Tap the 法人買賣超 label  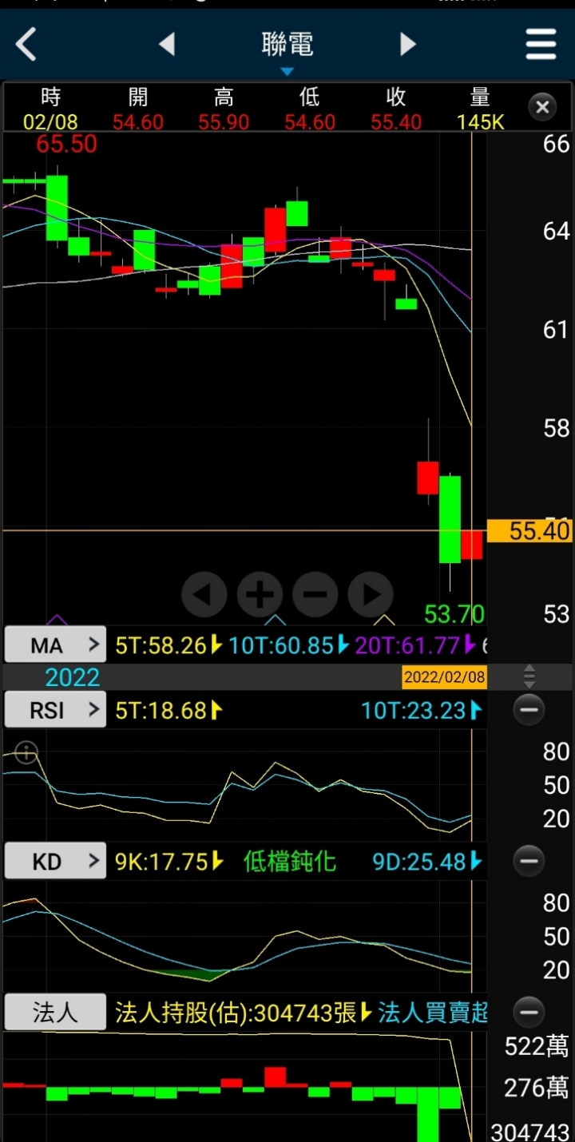(432, 1013)
